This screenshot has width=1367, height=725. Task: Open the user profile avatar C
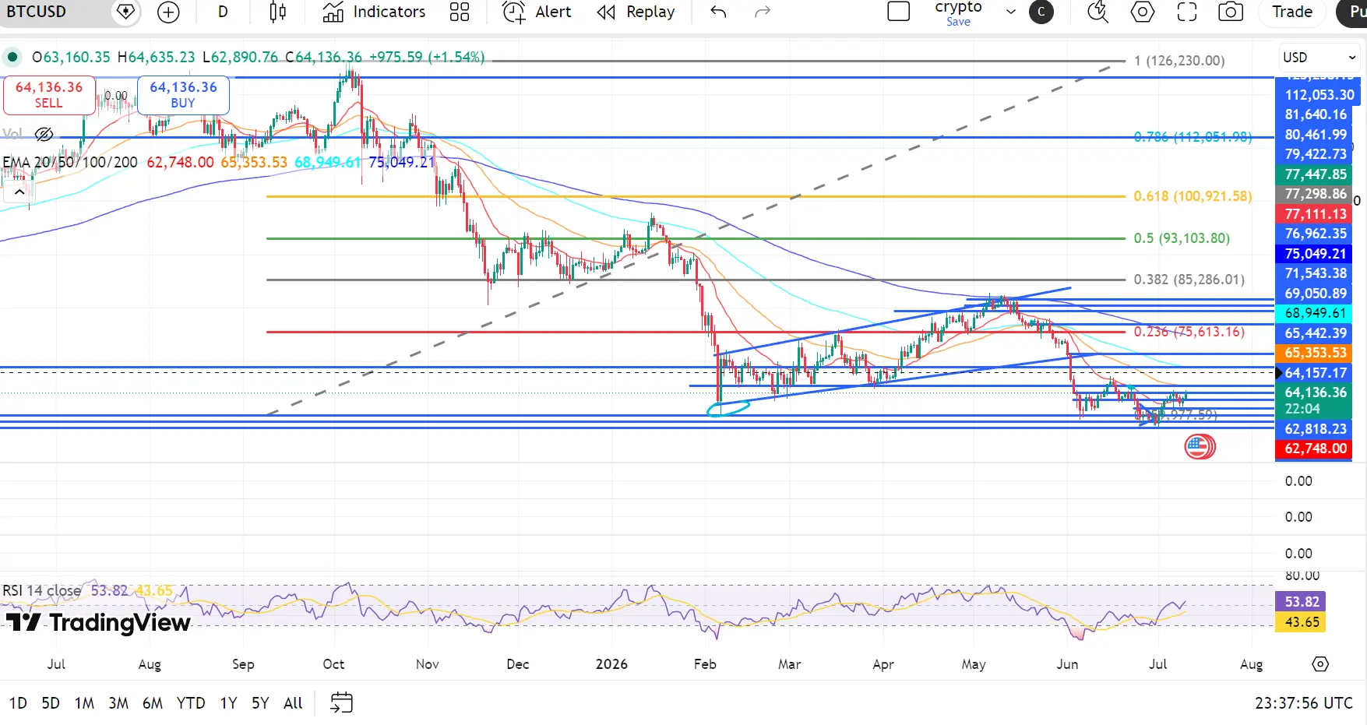[1041, 12]
